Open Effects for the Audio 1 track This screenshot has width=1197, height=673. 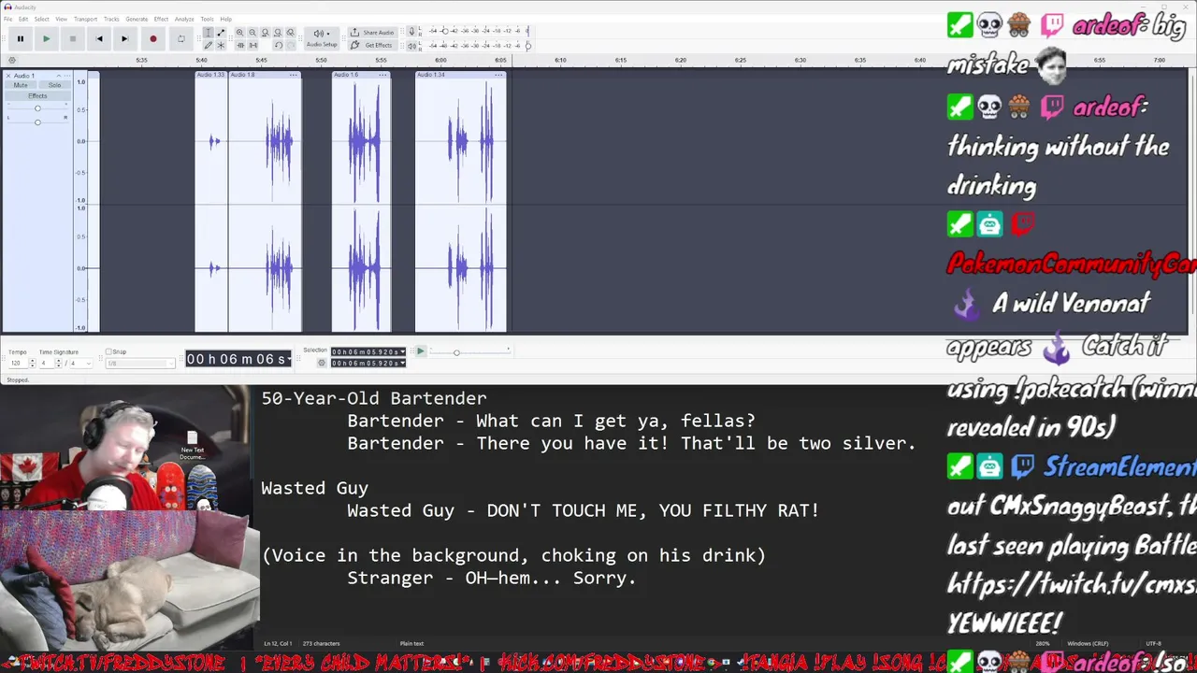coord(37,95)
